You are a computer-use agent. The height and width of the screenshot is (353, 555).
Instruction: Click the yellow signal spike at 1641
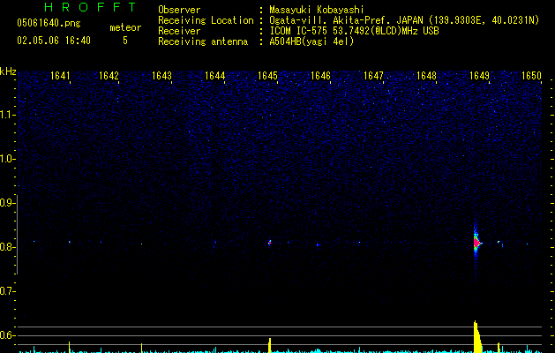coord(69,347)
